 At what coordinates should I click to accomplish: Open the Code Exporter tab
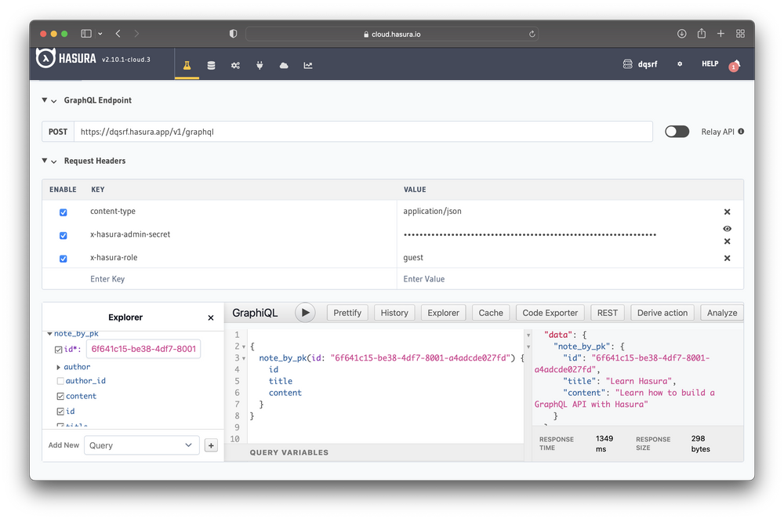(x=550, y=312)
